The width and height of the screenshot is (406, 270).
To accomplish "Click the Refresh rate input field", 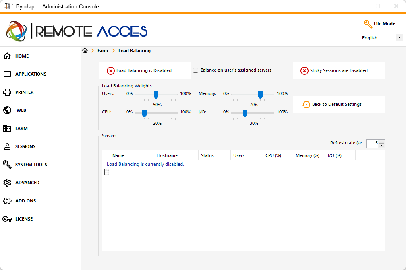I will (373, 143).
